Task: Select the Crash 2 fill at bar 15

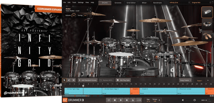Action: [135, 91]
